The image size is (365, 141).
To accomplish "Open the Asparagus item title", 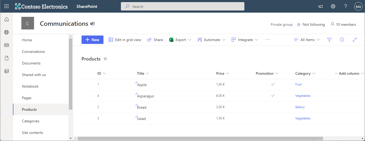I will click(x=145, y=96).
